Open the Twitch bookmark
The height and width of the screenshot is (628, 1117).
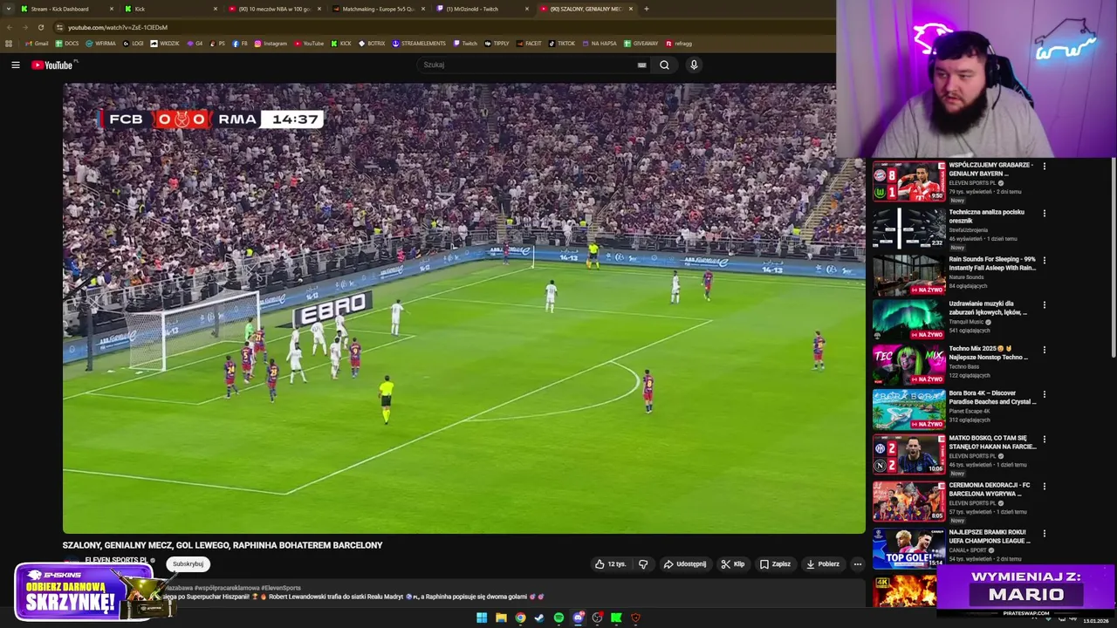click(x=464, y=44)
